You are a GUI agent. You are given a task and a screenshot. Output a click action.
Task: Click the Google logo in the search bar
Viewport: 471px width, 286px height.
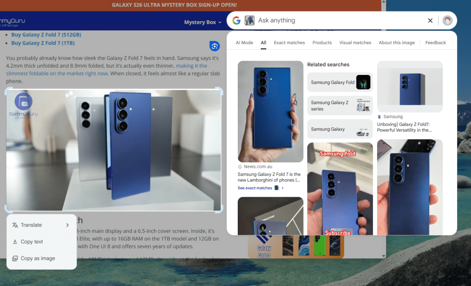[x=236, y=20]
